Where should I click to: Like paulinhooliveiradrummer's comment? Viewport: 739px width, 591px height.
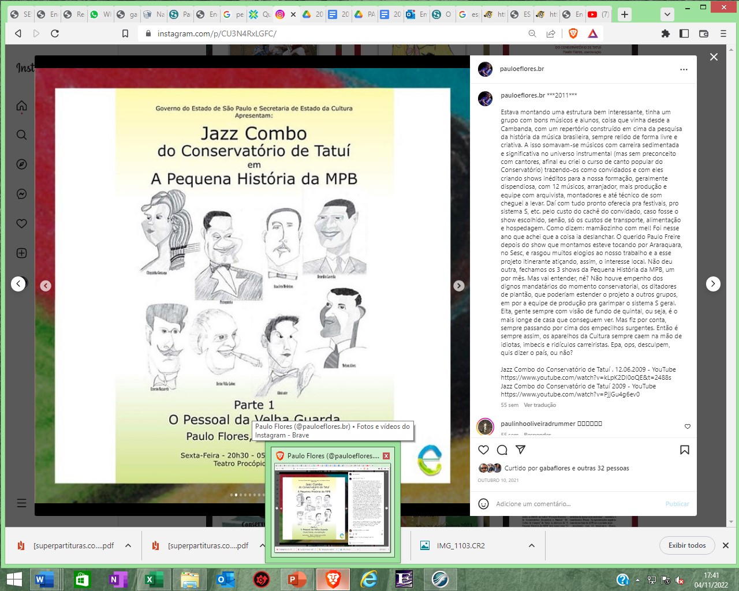click(x=687, y=427)
